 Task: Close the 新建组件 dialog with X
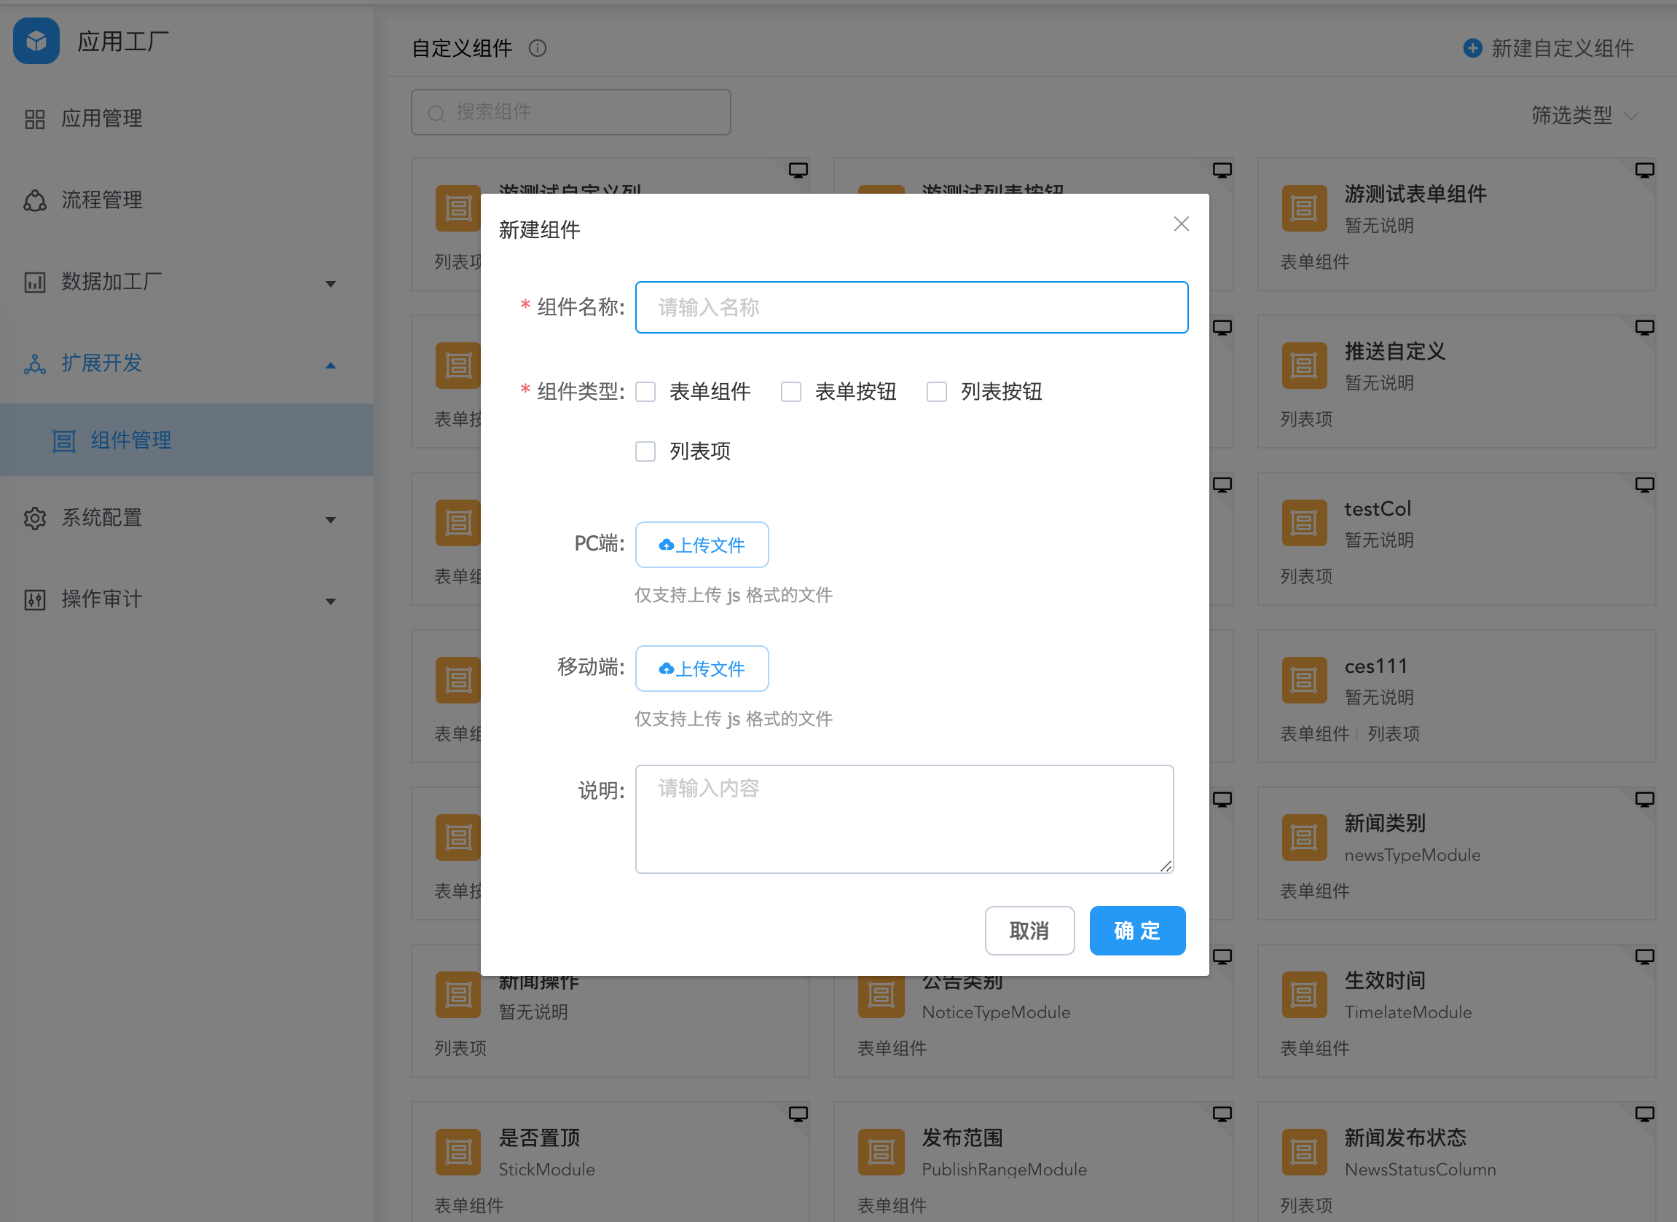click(1181, 224)
